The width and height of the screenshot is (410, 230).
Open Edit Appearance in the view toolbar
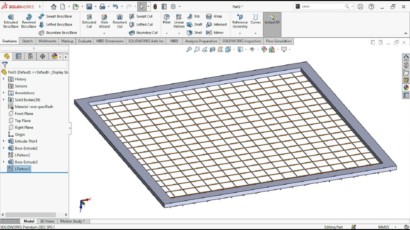click(x=264, y=50)
